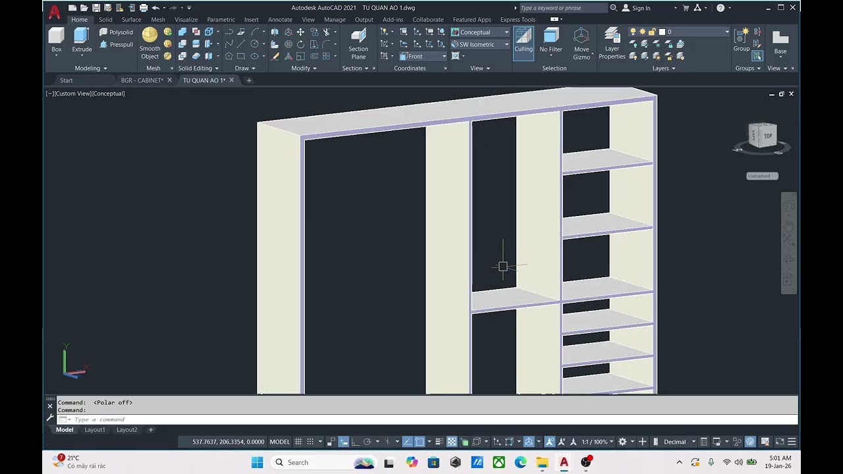
Task: Click the ViewCube TOP face
Action: [767, 136]
